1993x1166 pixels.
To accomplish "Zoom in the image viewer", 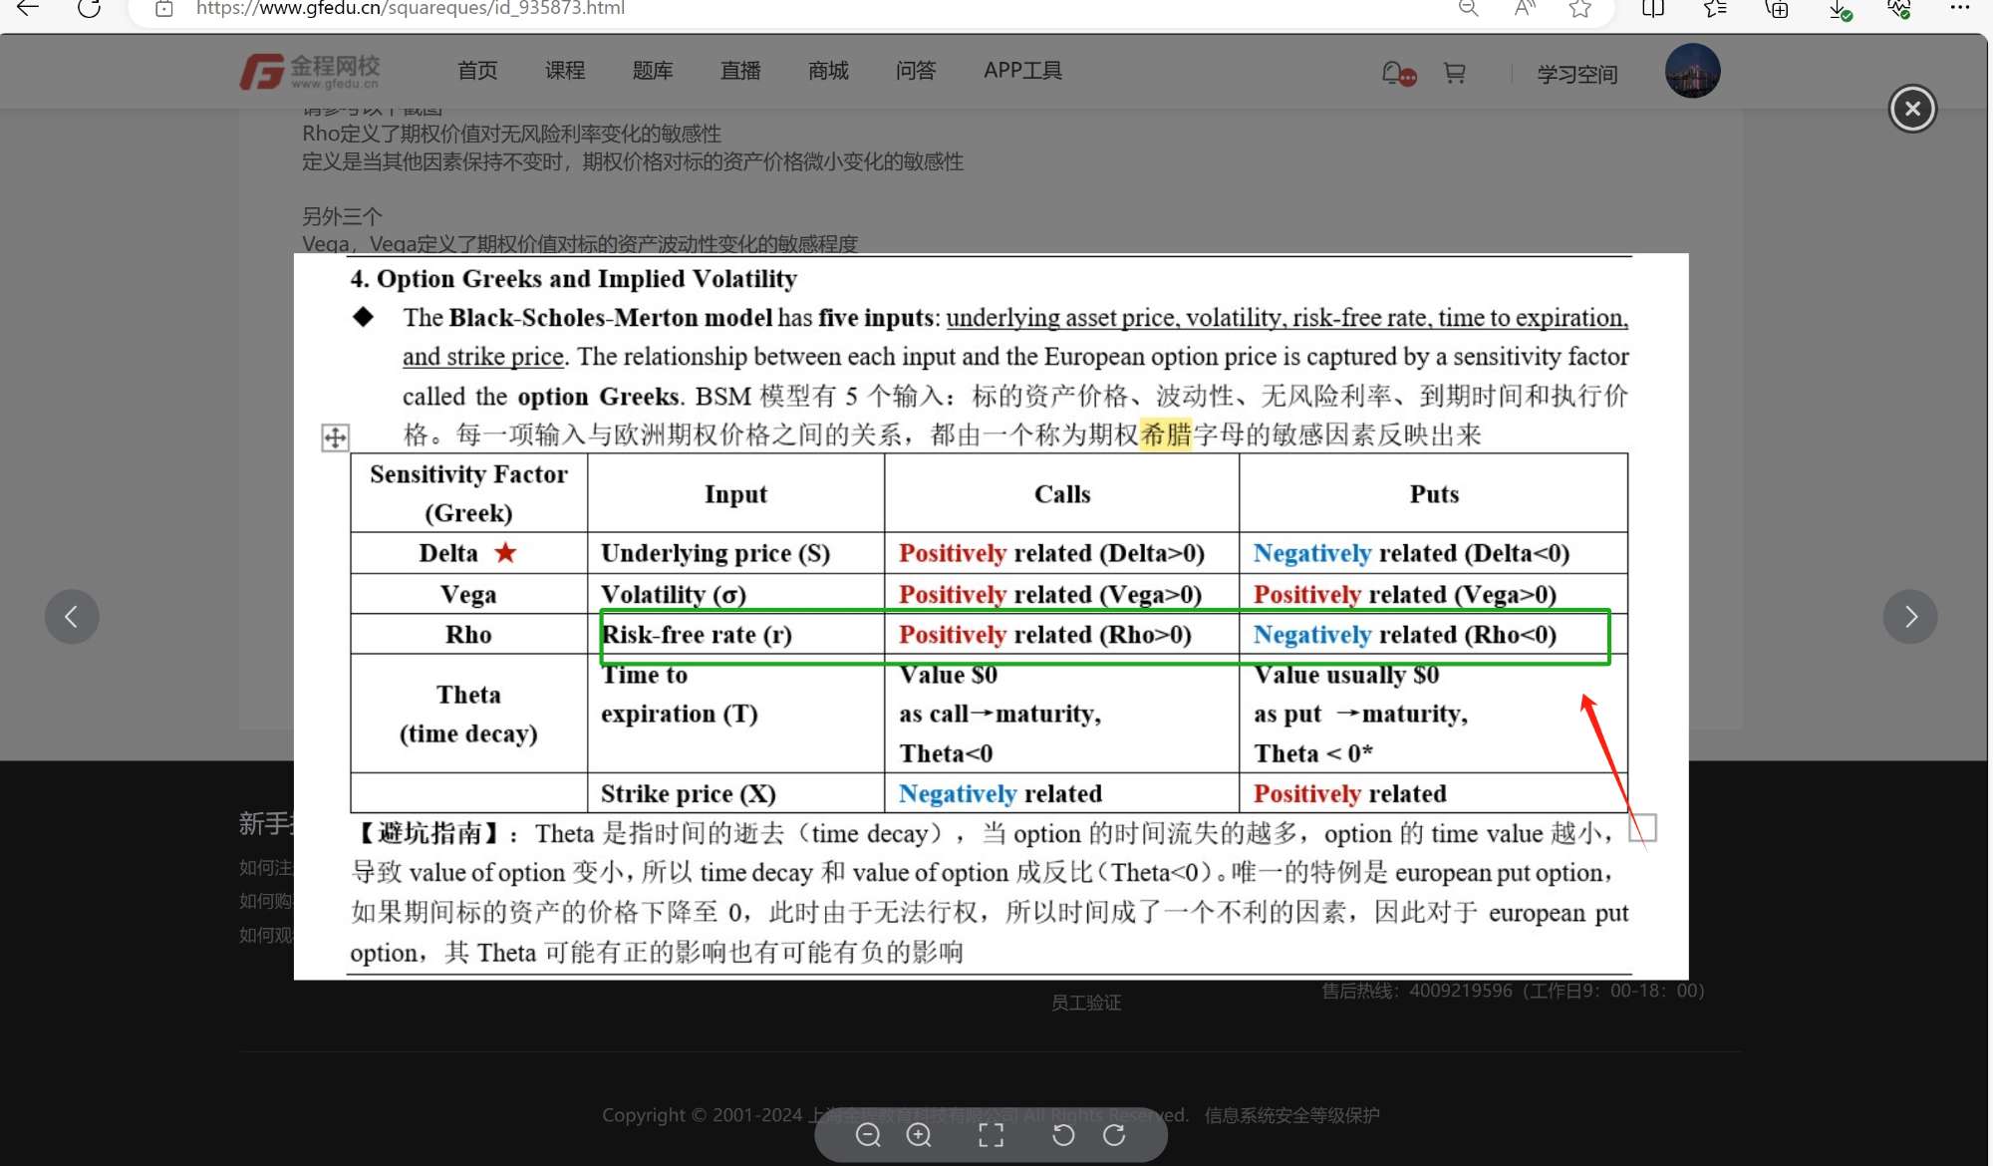I will click(x=919, y=1135).
